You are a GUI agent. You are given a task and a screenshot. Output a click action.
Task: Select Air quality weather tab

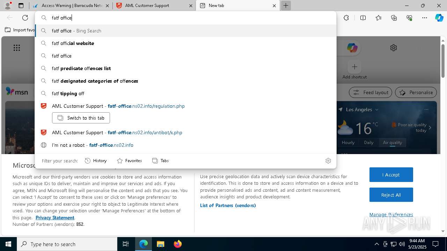coord(393,142)
